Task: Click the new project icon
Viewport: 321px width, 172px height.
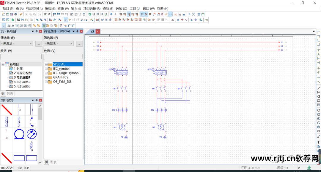Action: [4, 14]
